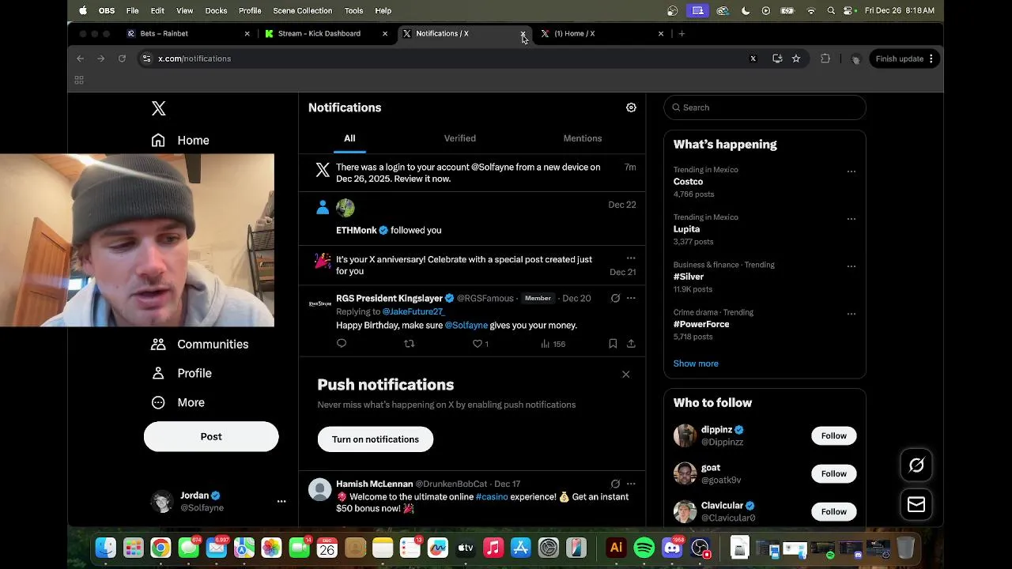Viewport: 1012px width, 569px height.
Task: Open OBS Scene Collection menu
Action: (303, 10)
